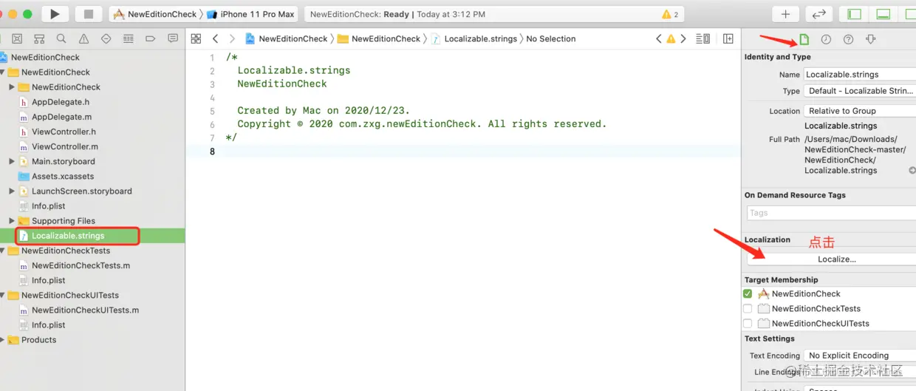Select ViewController.h in the navigator
916x391 pixels.
click(x=64, y=132)
